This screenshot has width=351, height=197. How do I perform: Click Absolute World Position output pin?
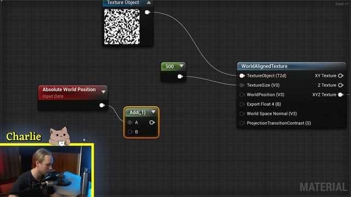click(x=102, y=105)
